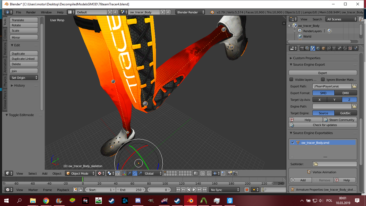
Task: Play the animation forward
Action: (x=194, y=190)
